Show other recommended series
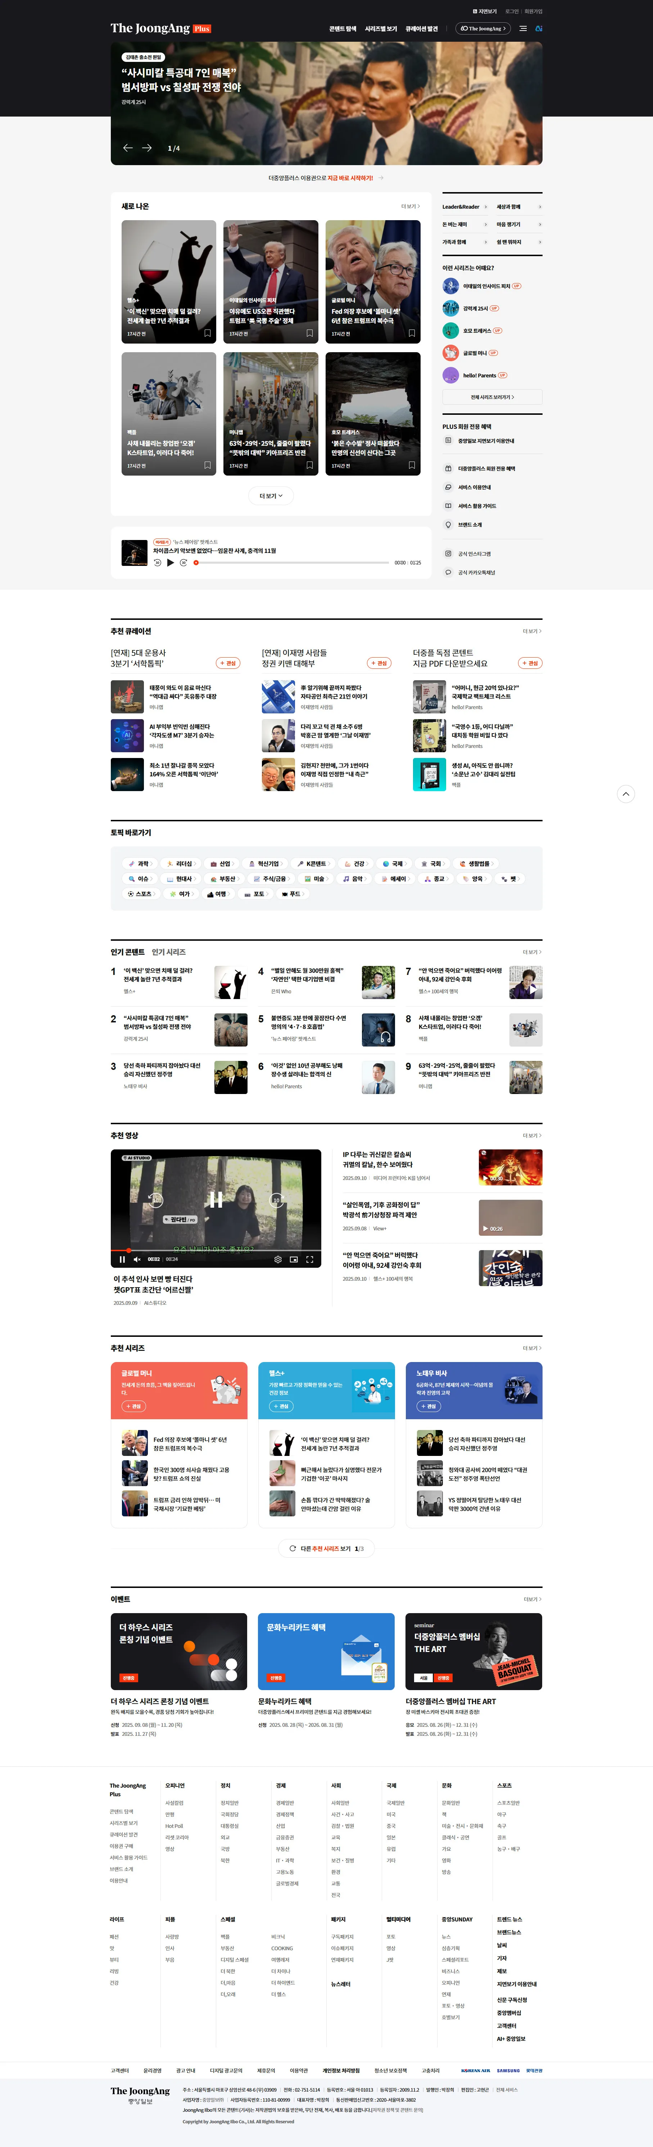The image size is (653, 2147). pos(326,1549)
